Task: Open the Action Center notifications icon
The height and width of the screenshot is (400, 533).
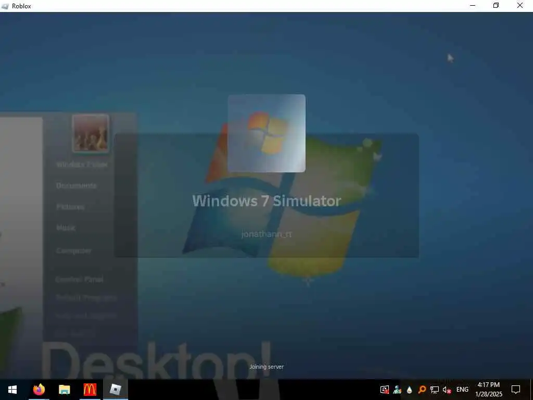Action: (x=516, y=390)
